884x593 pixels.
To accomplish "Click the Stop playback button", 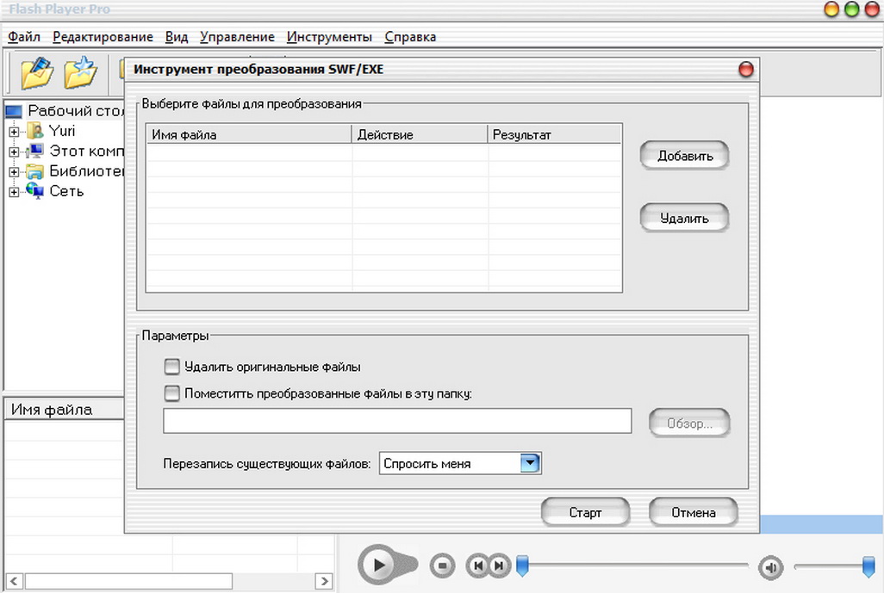I will tap(443, 565).
